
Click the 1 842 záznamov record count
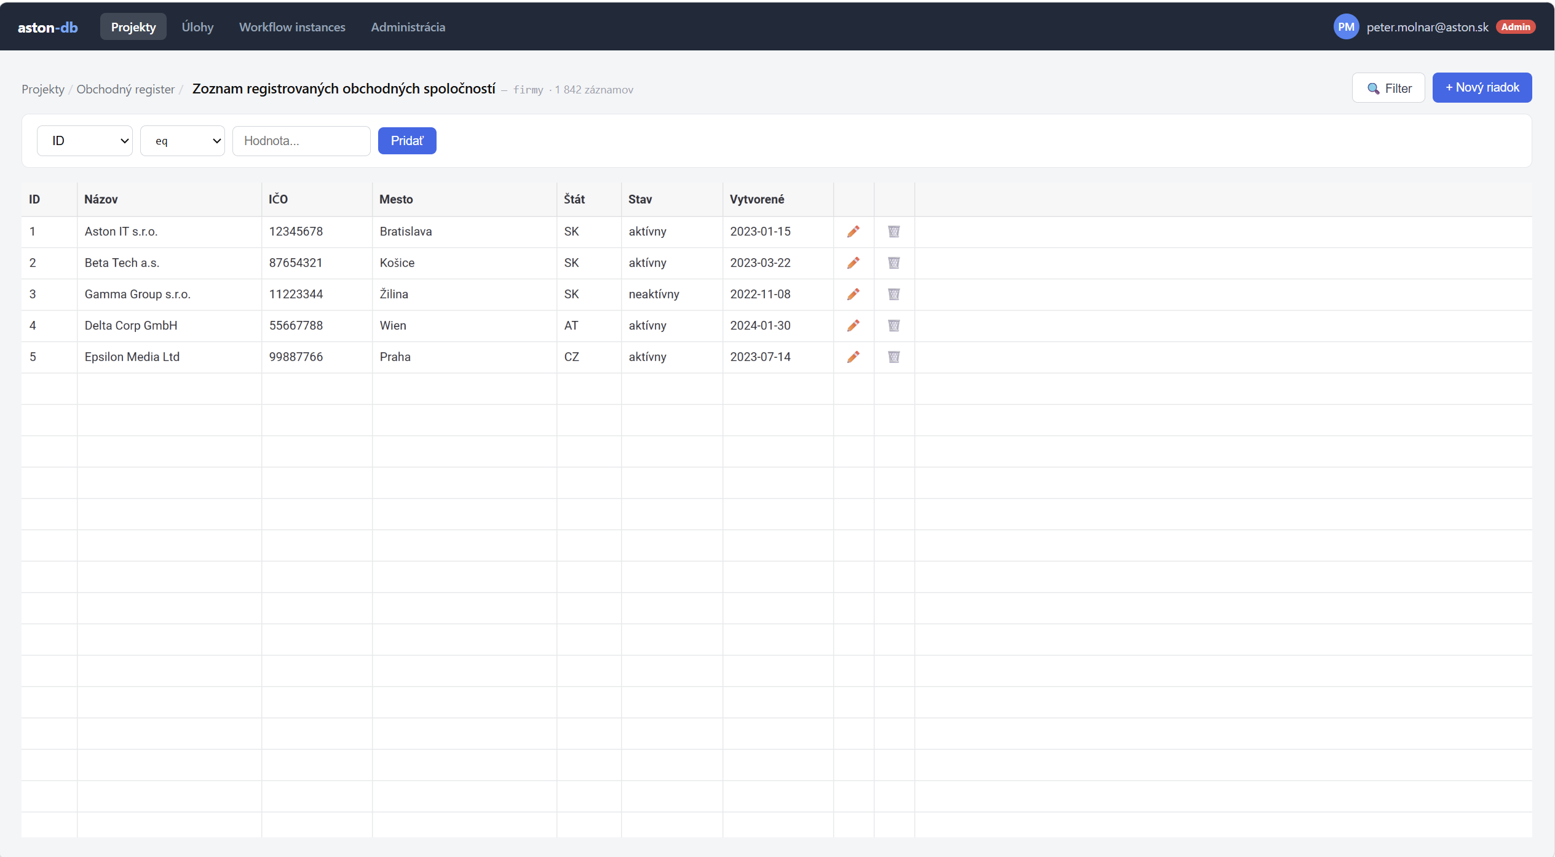coord(594,90)
